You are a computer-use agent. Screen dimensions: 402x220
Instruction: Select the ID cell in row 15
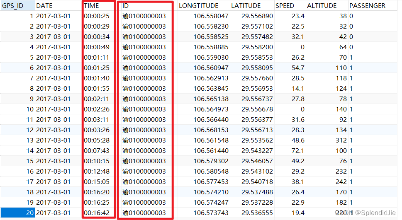tap(144, 161)
